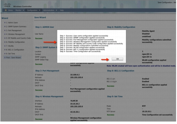Click bullet icon beside 7: WLANs
This screenshot has height=124, width=177.
tap(5, 46)
